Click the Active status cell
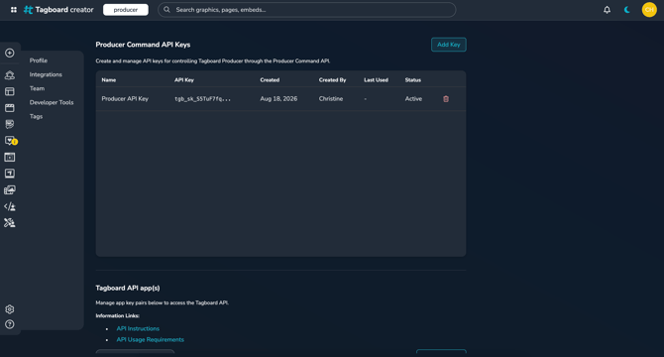The height and width of the screenshot is (357, 664). point(413,99)
